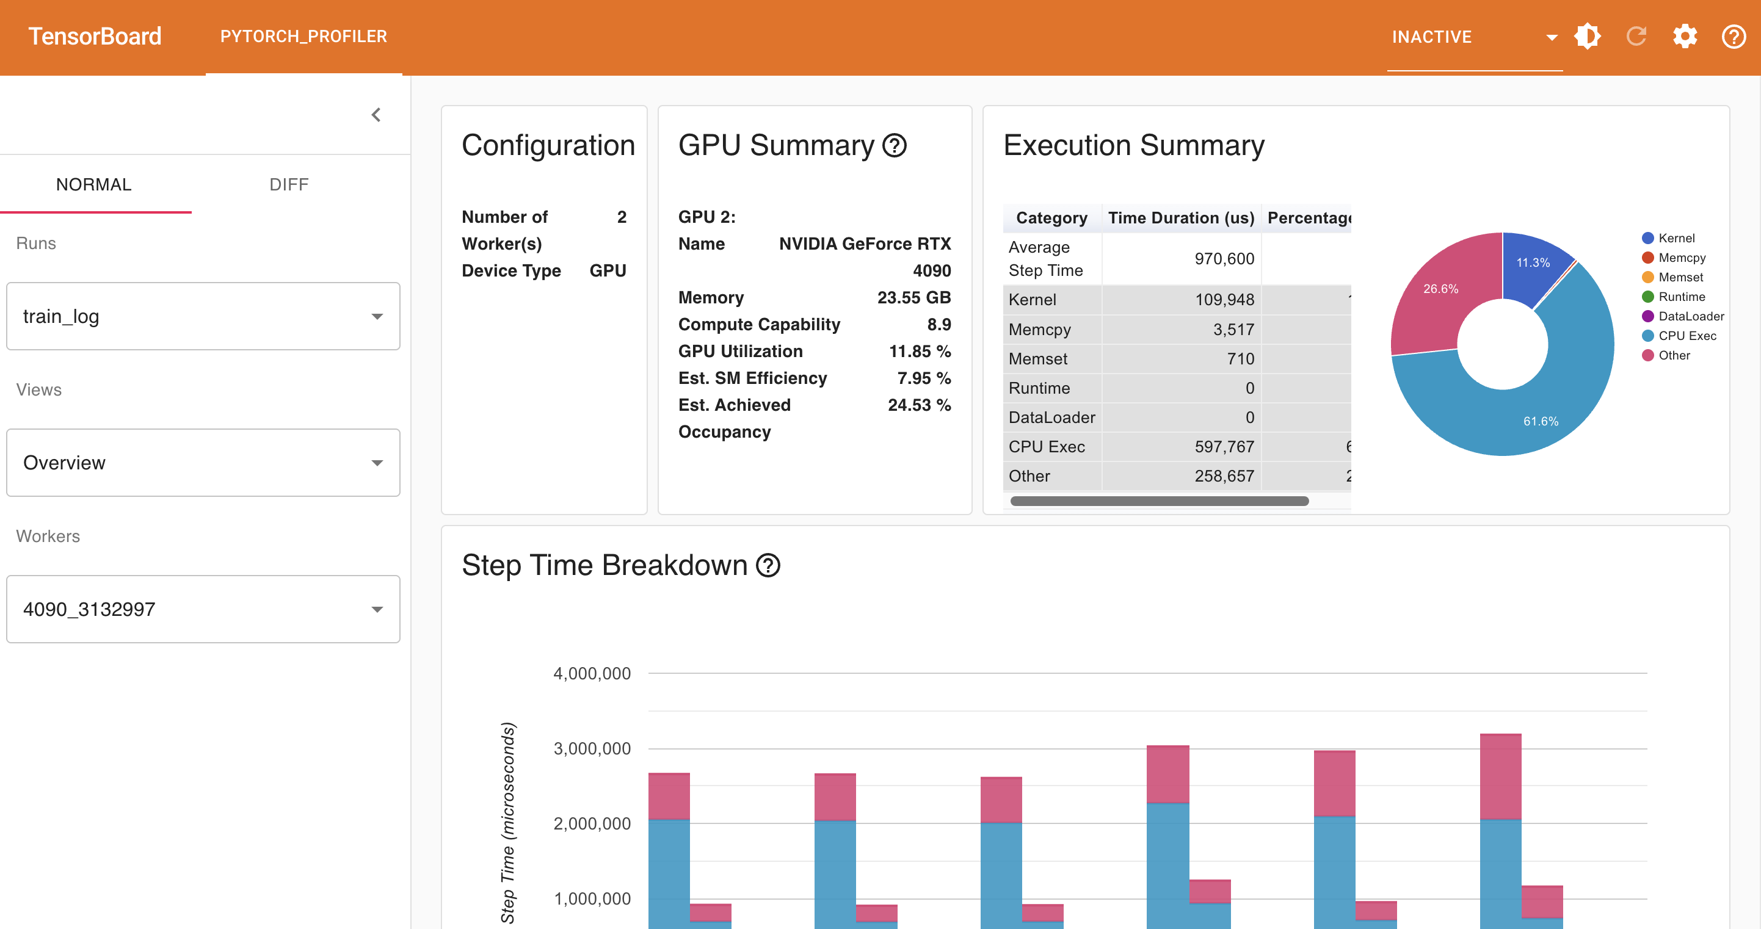Open the INACTIVE plugins dropdown
Screen dimensions: 1761x929
1474,37
